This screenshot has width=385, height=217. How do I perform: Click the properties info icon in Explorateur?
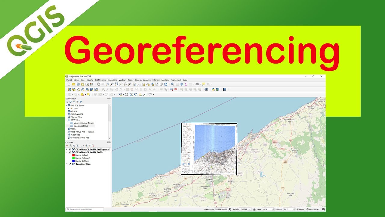[x=81, y=102]
